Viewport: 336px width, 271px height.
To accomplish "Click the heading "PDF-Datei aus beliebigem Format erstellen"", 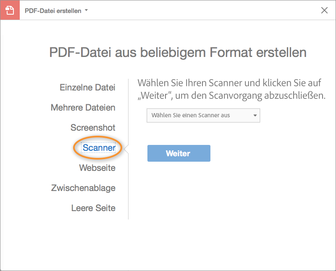I will 178,53.
